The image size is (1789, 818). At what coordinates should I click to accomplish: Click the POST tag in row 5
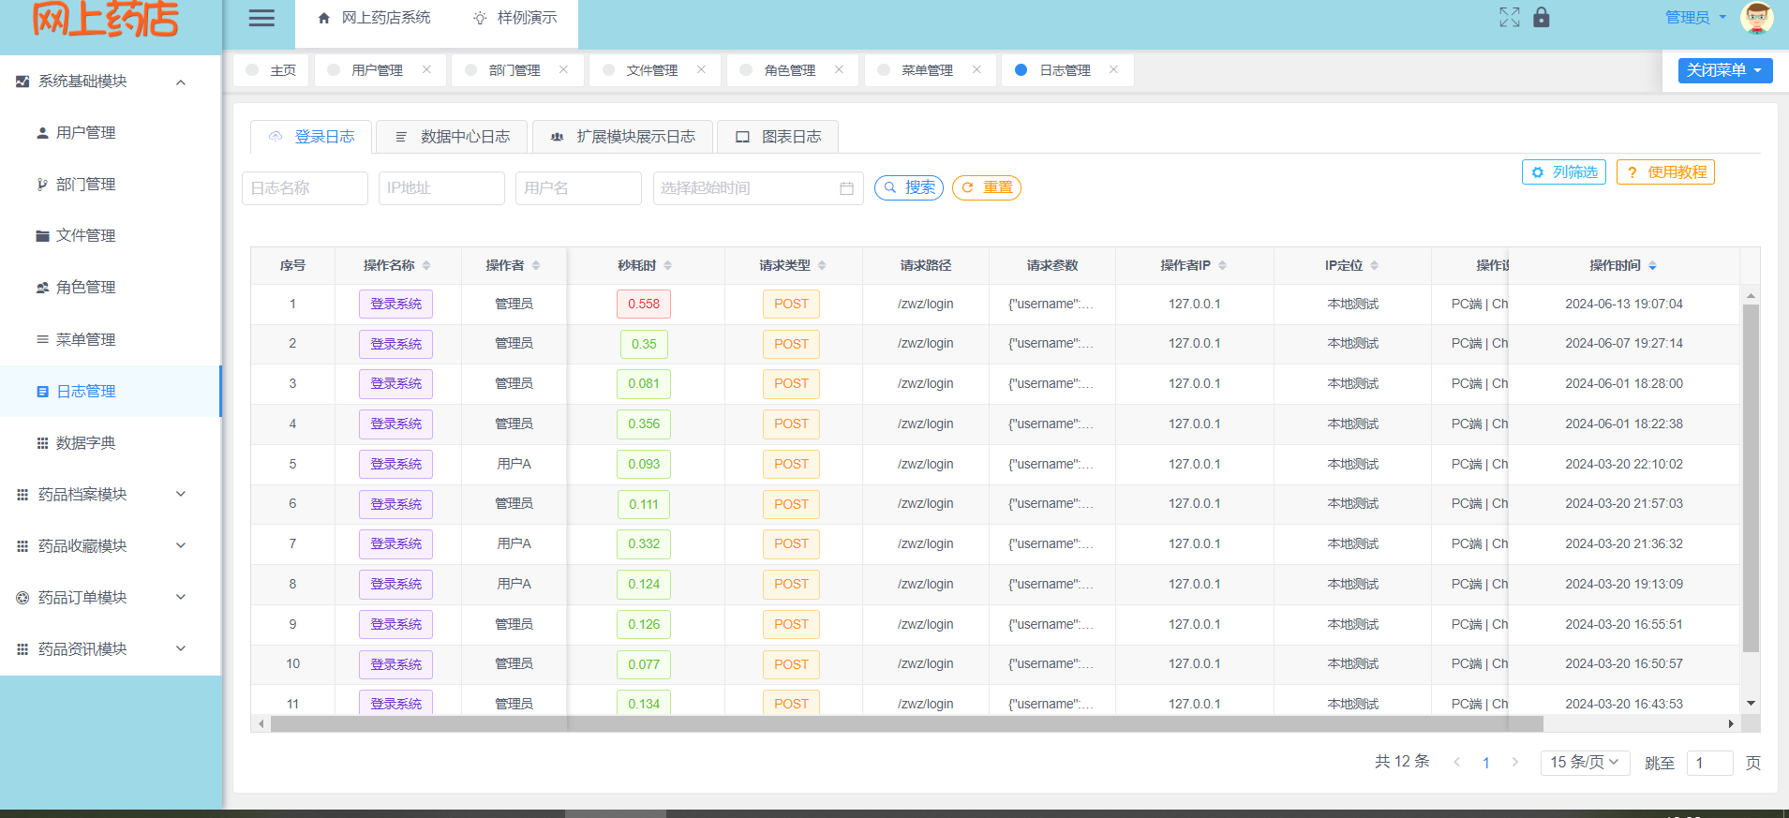(791, 464)
